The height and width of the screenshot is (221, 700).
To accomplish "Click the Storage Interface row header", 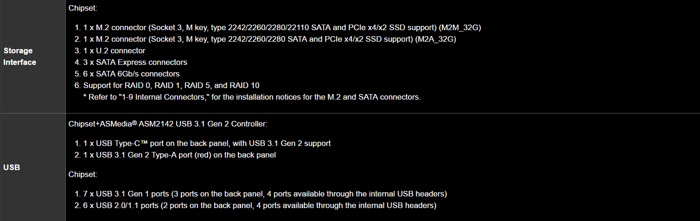I will tap(20, 57).
